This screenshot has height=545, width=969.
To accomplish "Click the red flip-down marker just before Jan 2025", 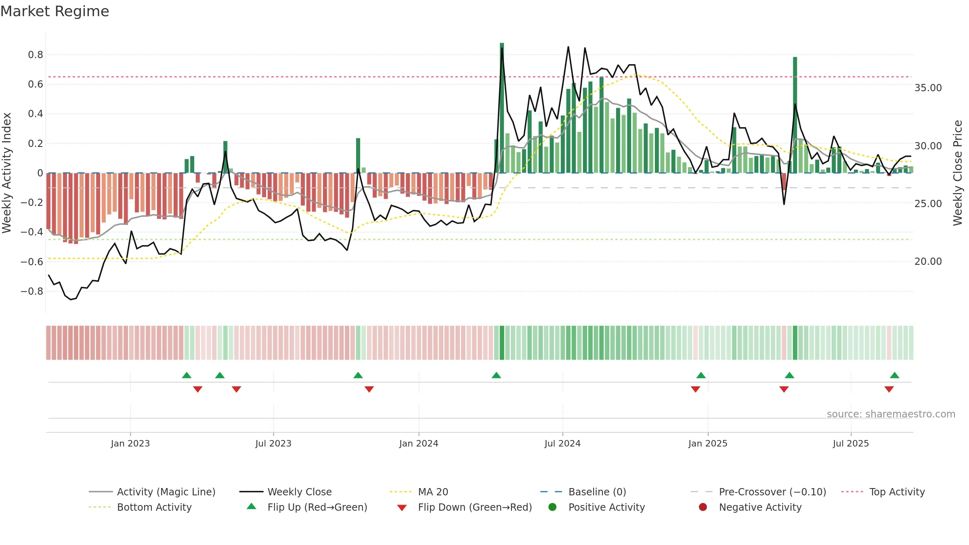I will [695, 389].
